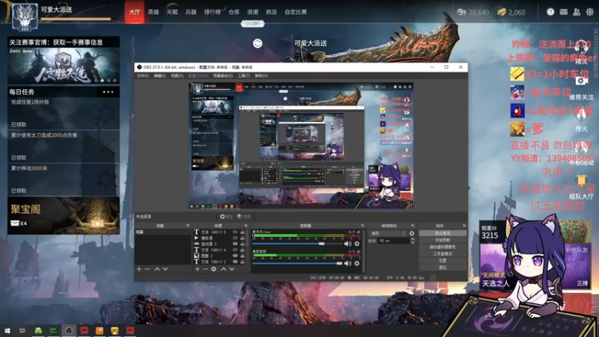Open 场景集合(S) menu in OBS
The image size is (599, 337).
click(222, 76)
